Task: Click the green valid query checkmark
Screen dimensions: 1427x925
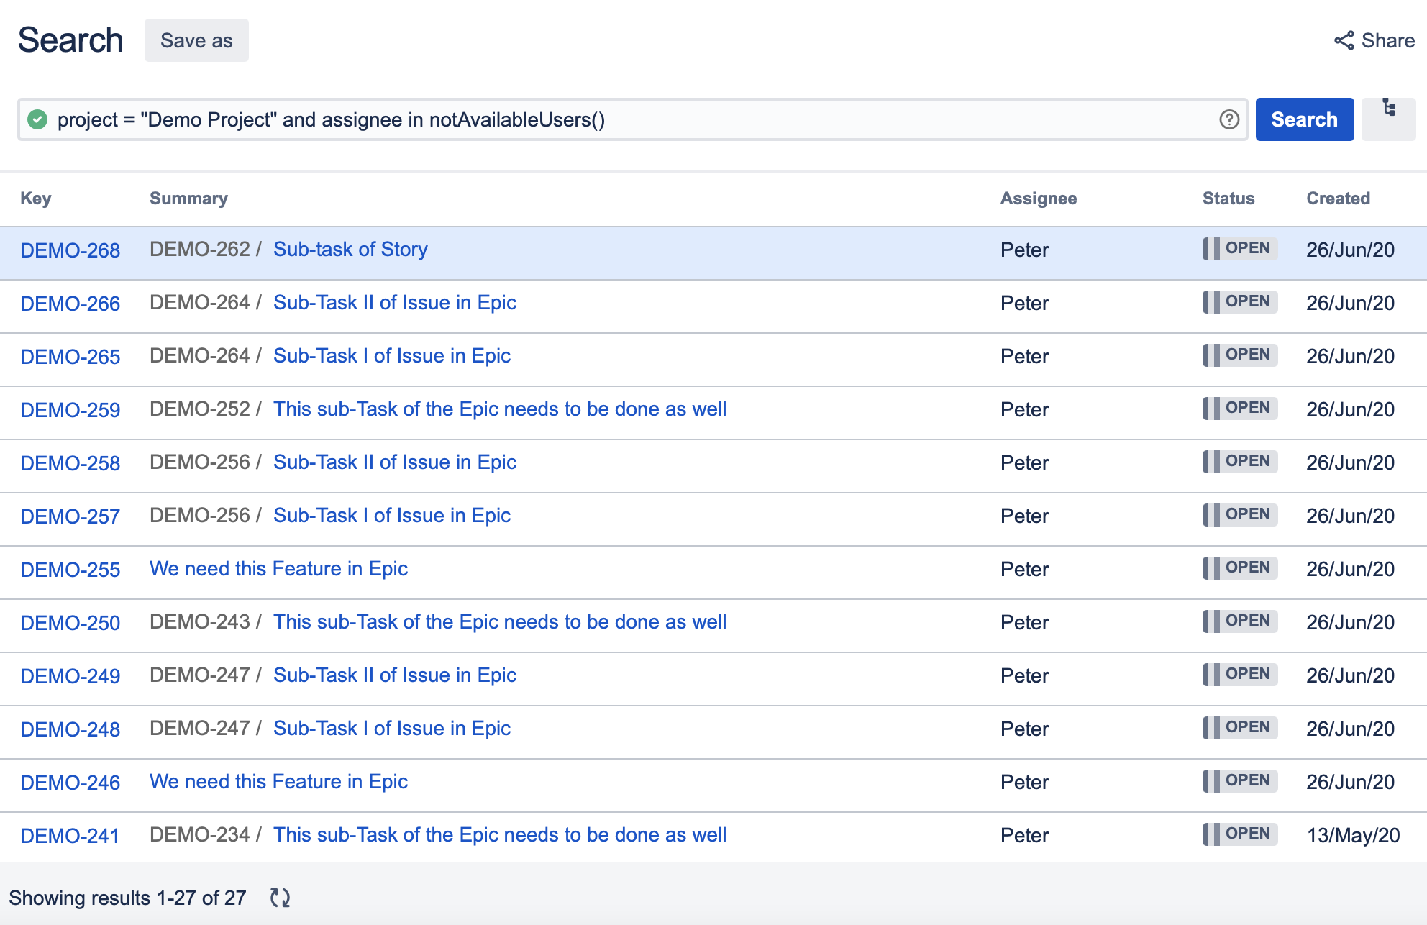Action: [37, 119]
